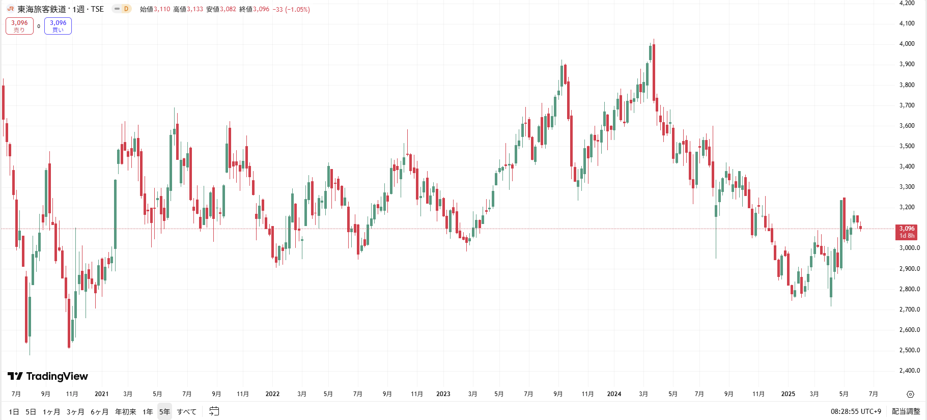Toggle the 配当調整 dividend adjustment
This screenshot has width=927, height=420.
tap(906, 411)
